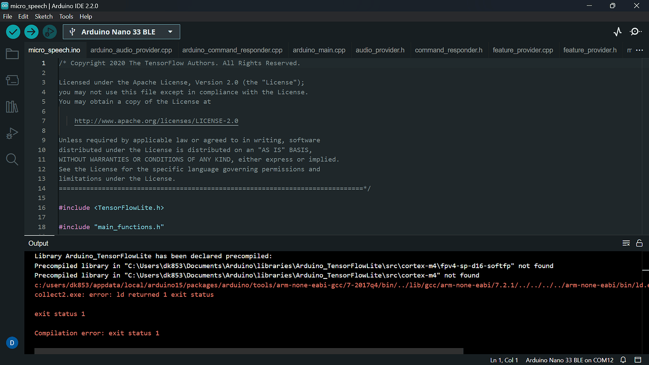Open the Library Manager sidebar panel
The height and width of the screenshot is (365, 649).
click(12, 107)
